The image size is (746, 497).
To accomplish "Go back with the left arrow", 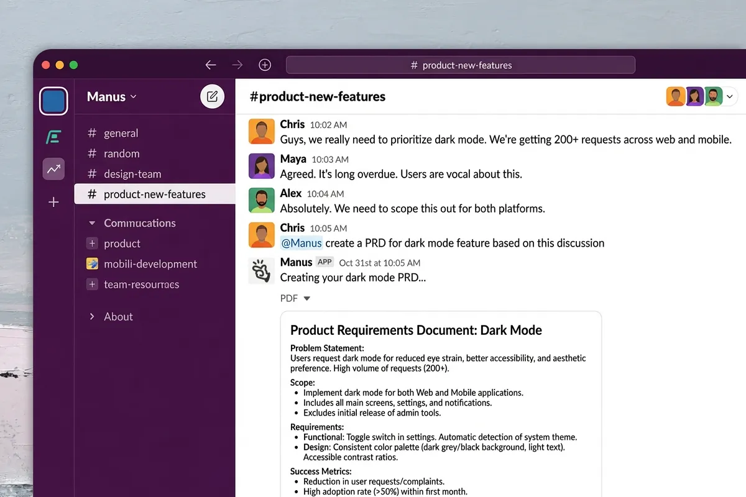I will pyautogui.click(x=211, y=65).
